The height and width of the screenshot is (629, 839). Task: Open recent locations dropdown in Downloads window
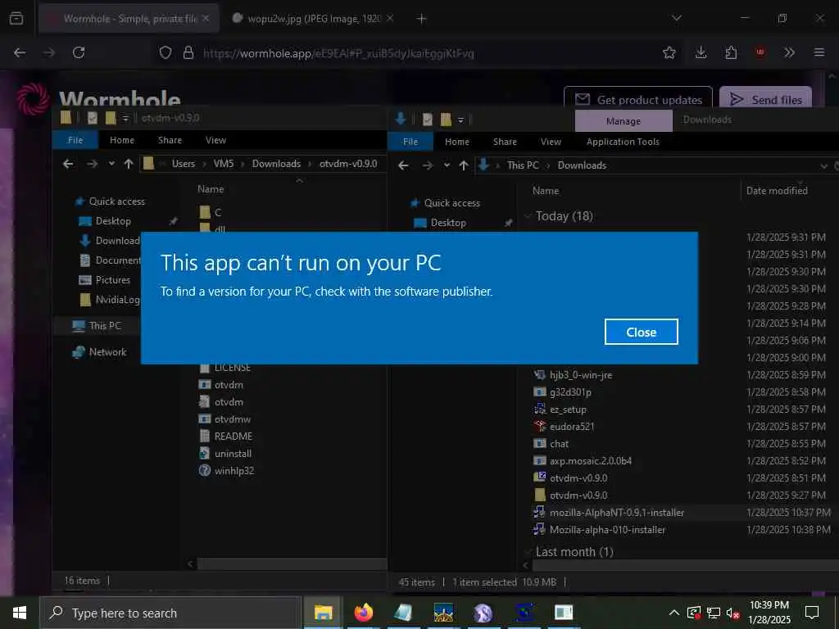pos(447,165)
